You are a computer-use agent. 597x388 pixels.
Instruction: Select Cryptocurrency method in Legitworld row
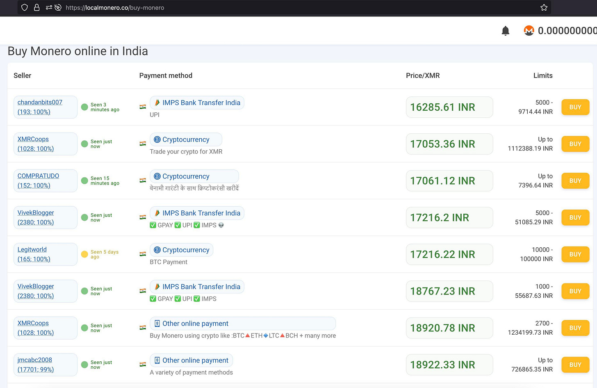point(182,250)
